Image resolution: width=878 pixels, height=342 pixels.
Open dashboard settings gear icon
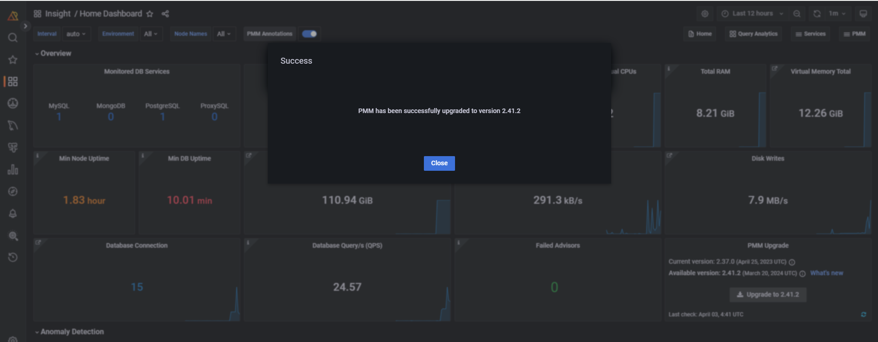click(705, 14)
